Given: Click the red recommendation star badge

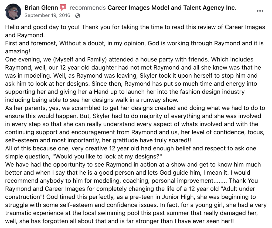Looking at the screenshot, I should tap(63, 8).
